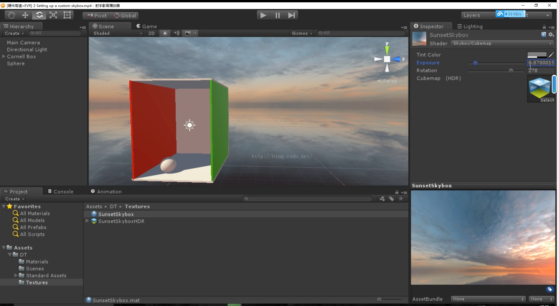The width and height of the screenshot is (559, 306).
Task: Toggle 2D view mode in Scene
Action: (151, 33)
